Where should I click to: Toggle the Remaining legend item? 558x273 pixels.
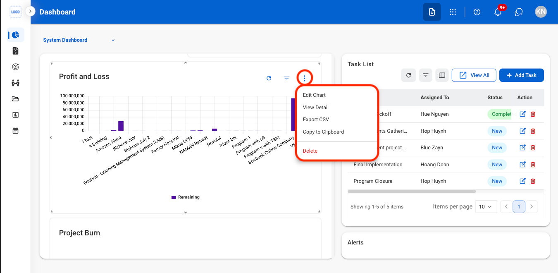click(x=186, y=197)
